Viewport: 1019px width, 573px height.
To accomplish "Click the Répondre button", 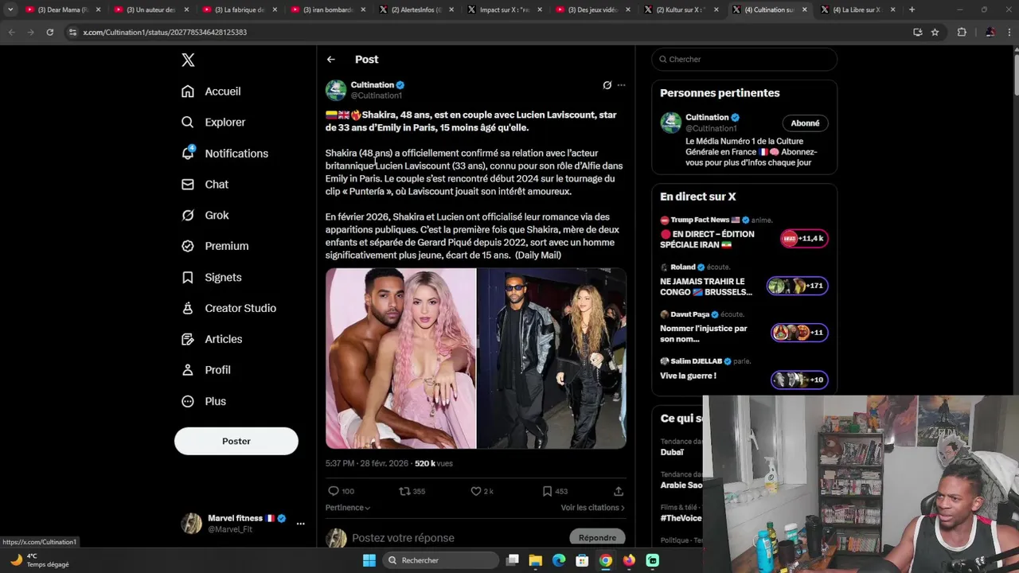I will pos(598,538).
